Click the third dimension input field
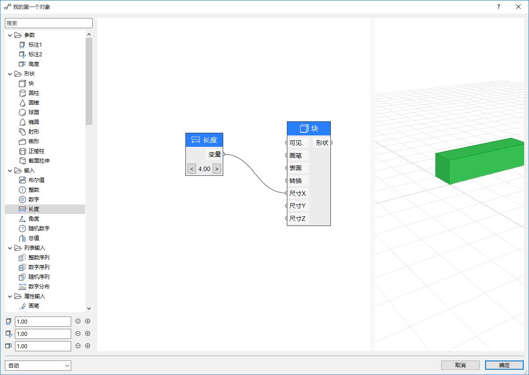529x375 pixels. click(43, 346)
